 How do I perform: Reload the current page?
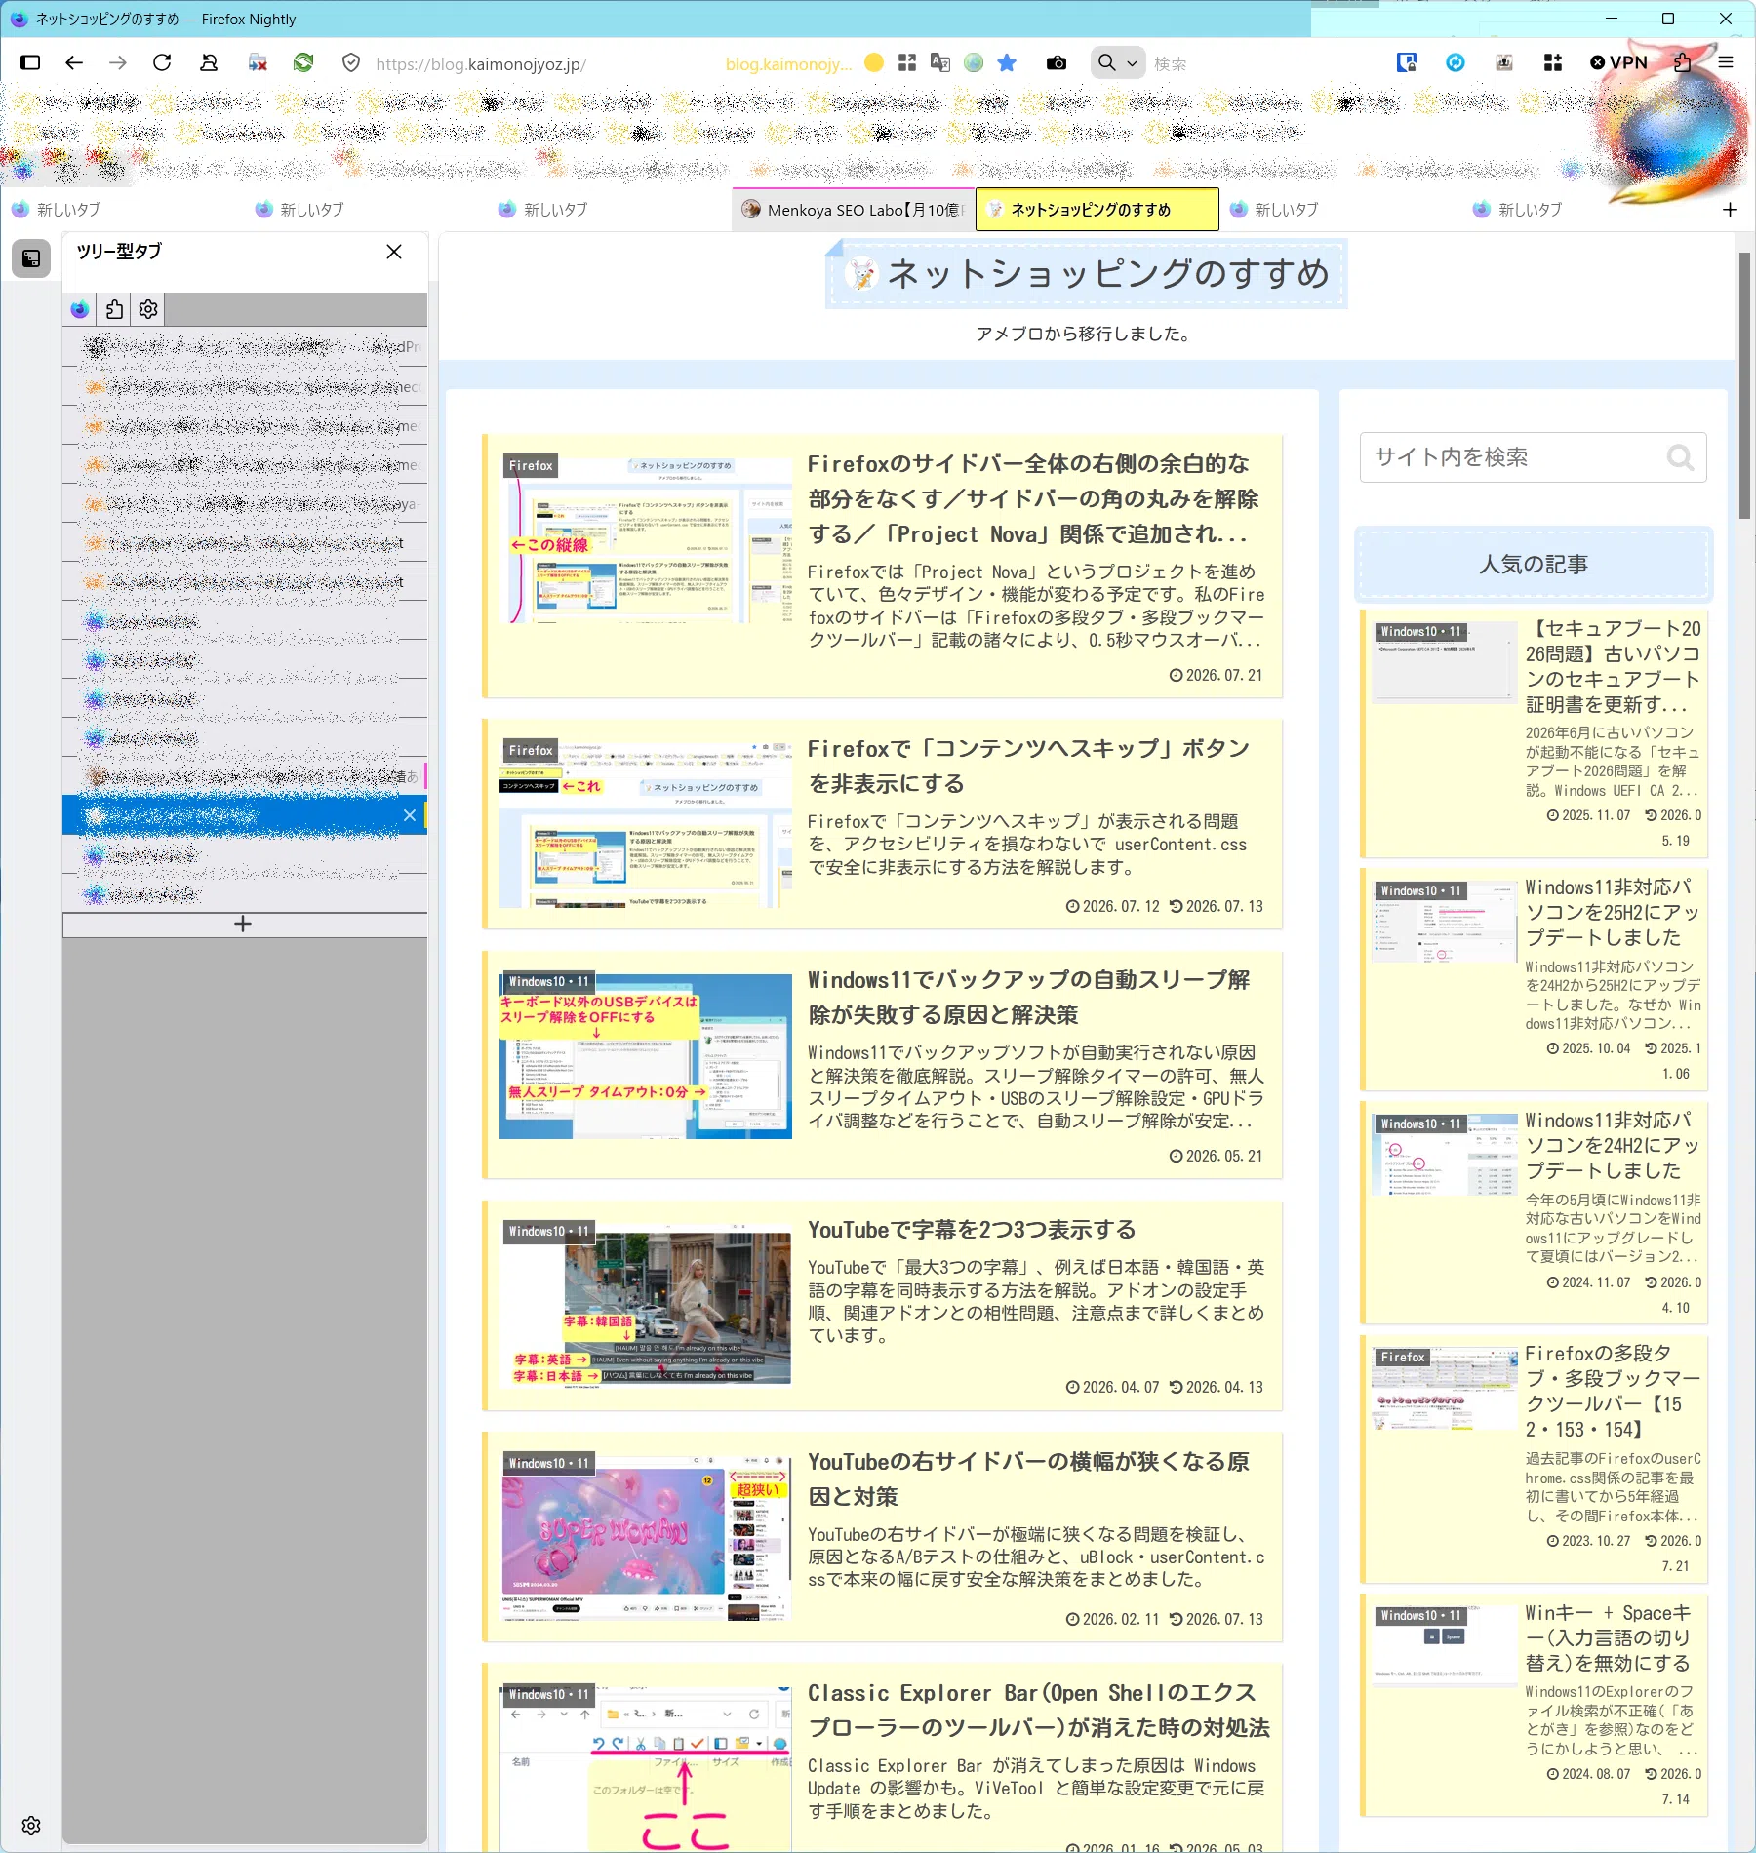tap(162, 62)
